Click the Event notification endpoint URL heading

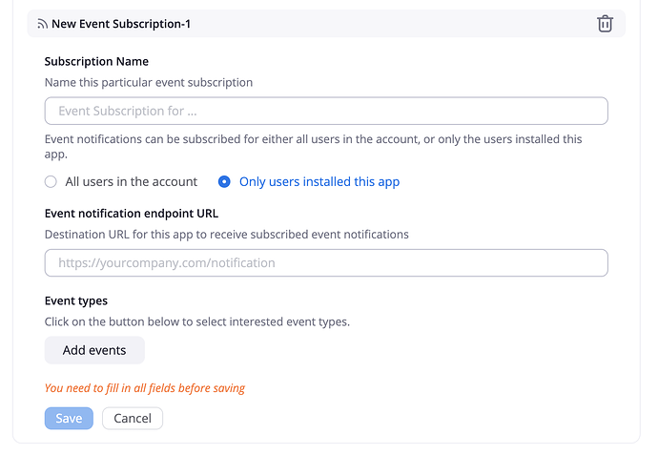pyautogui.click(x=132, y=213)
